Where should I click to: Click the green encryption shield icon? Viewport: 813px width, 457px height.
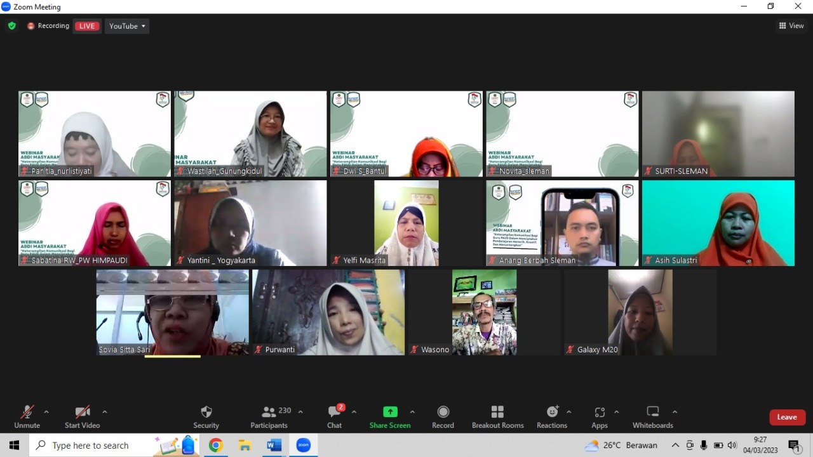(x=11, y=26)
